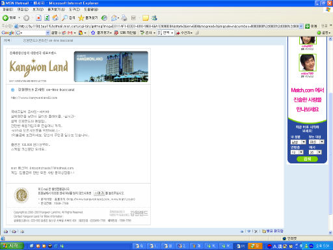Expand the address bar URL dropdown
This screenshot has height=250, width=333.
301,26
